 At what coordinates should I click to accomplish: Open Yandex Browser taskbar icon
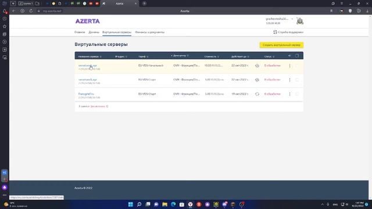190,204
